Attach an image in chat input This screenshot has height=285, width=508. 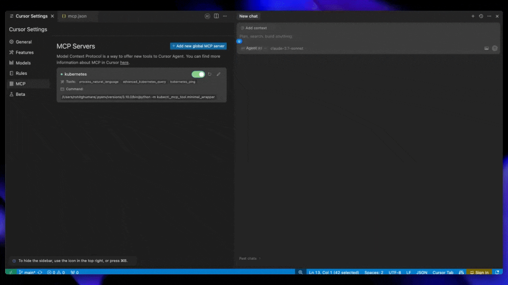click(x=487, y=48)
